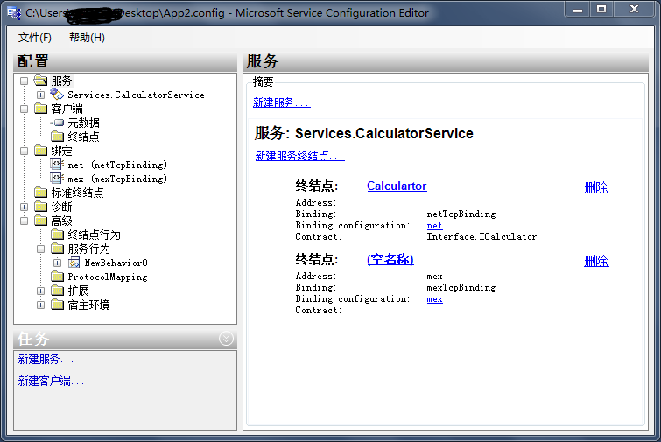Click the Interface.ICalculator contract text
The width and height of the screenshot is (661, 442).
point(482,237)
